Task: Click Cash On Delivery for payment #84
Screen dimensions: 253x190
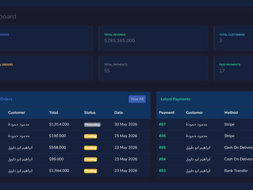Action: point(239,159)
